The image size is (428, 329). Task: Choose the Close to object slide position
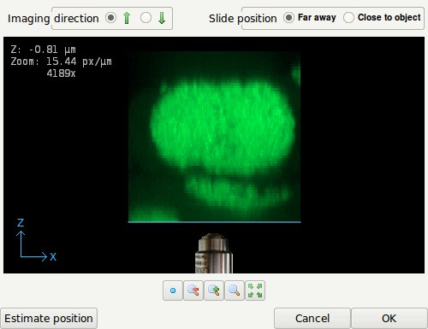tap(382, 18)
